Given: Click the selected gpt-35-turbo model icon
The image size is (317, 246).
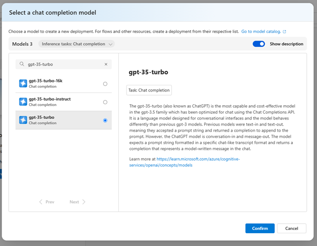Looking at the screenshot, I should pyautogui.click(x=23, y=120).
